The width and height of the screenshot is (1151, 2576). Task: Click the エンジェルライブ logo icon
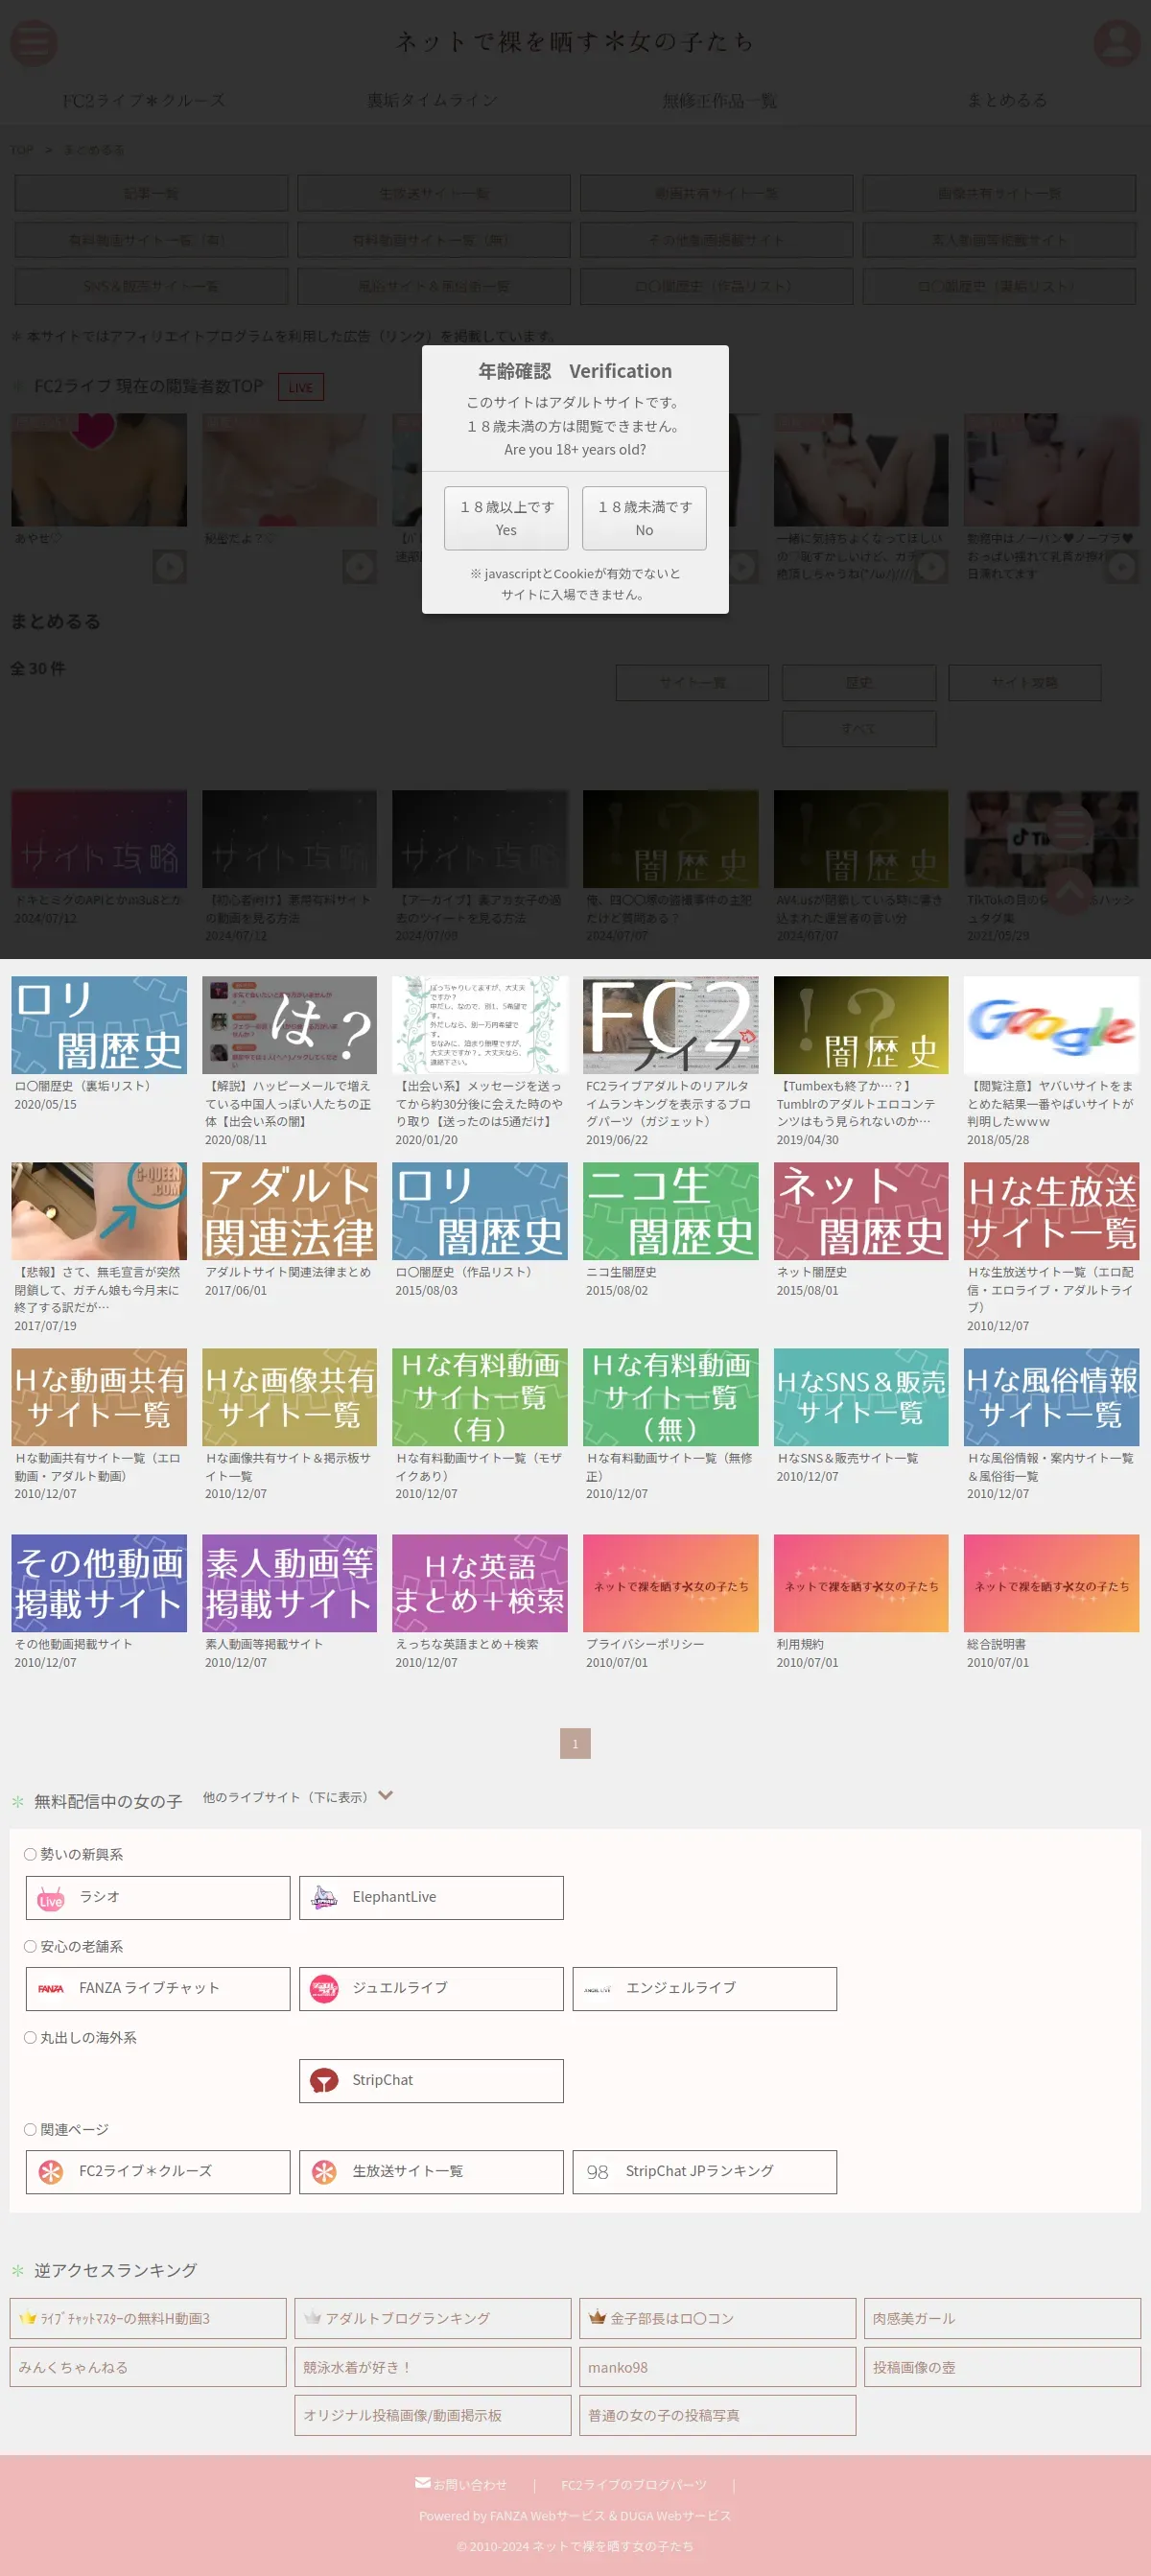click(598, 1989)
